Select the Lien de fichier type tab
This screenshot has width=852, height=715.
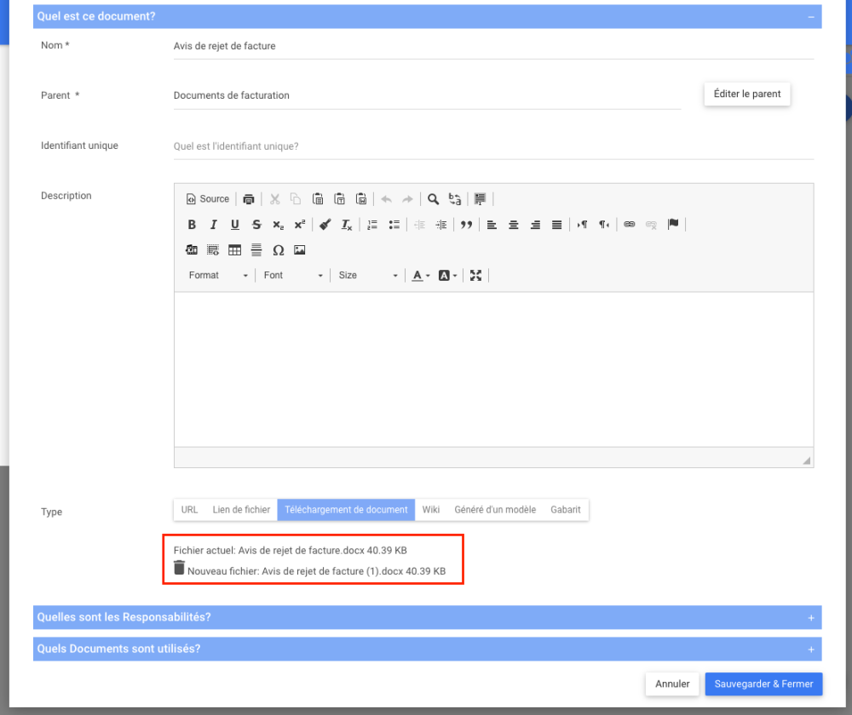(x=241, y=510)
